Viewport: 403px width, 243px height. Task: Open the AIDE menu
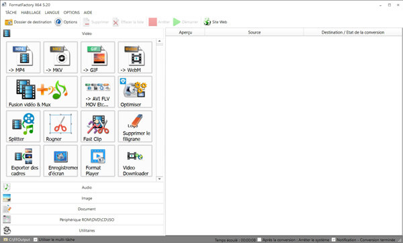point(88,12)
